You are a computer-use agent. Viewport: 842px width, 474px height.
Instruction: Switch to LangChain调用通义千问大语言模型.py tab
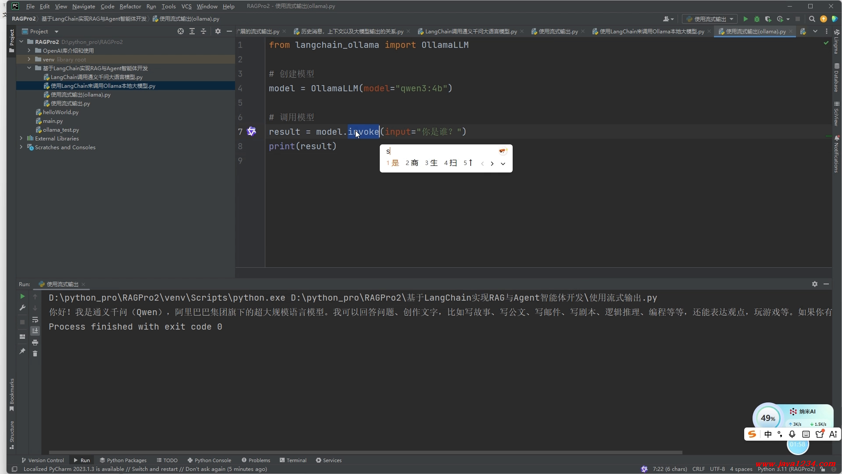point(471,31)
